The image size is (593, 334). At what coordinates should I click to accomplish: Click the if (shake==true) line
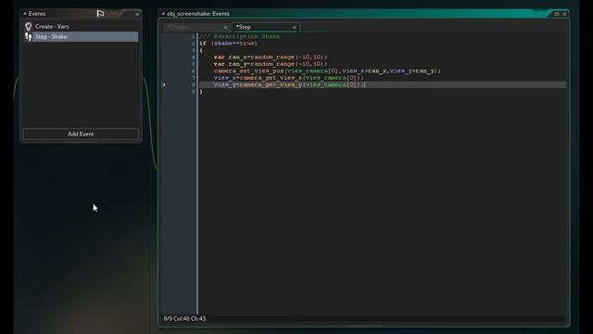click(x=228, y=44)
